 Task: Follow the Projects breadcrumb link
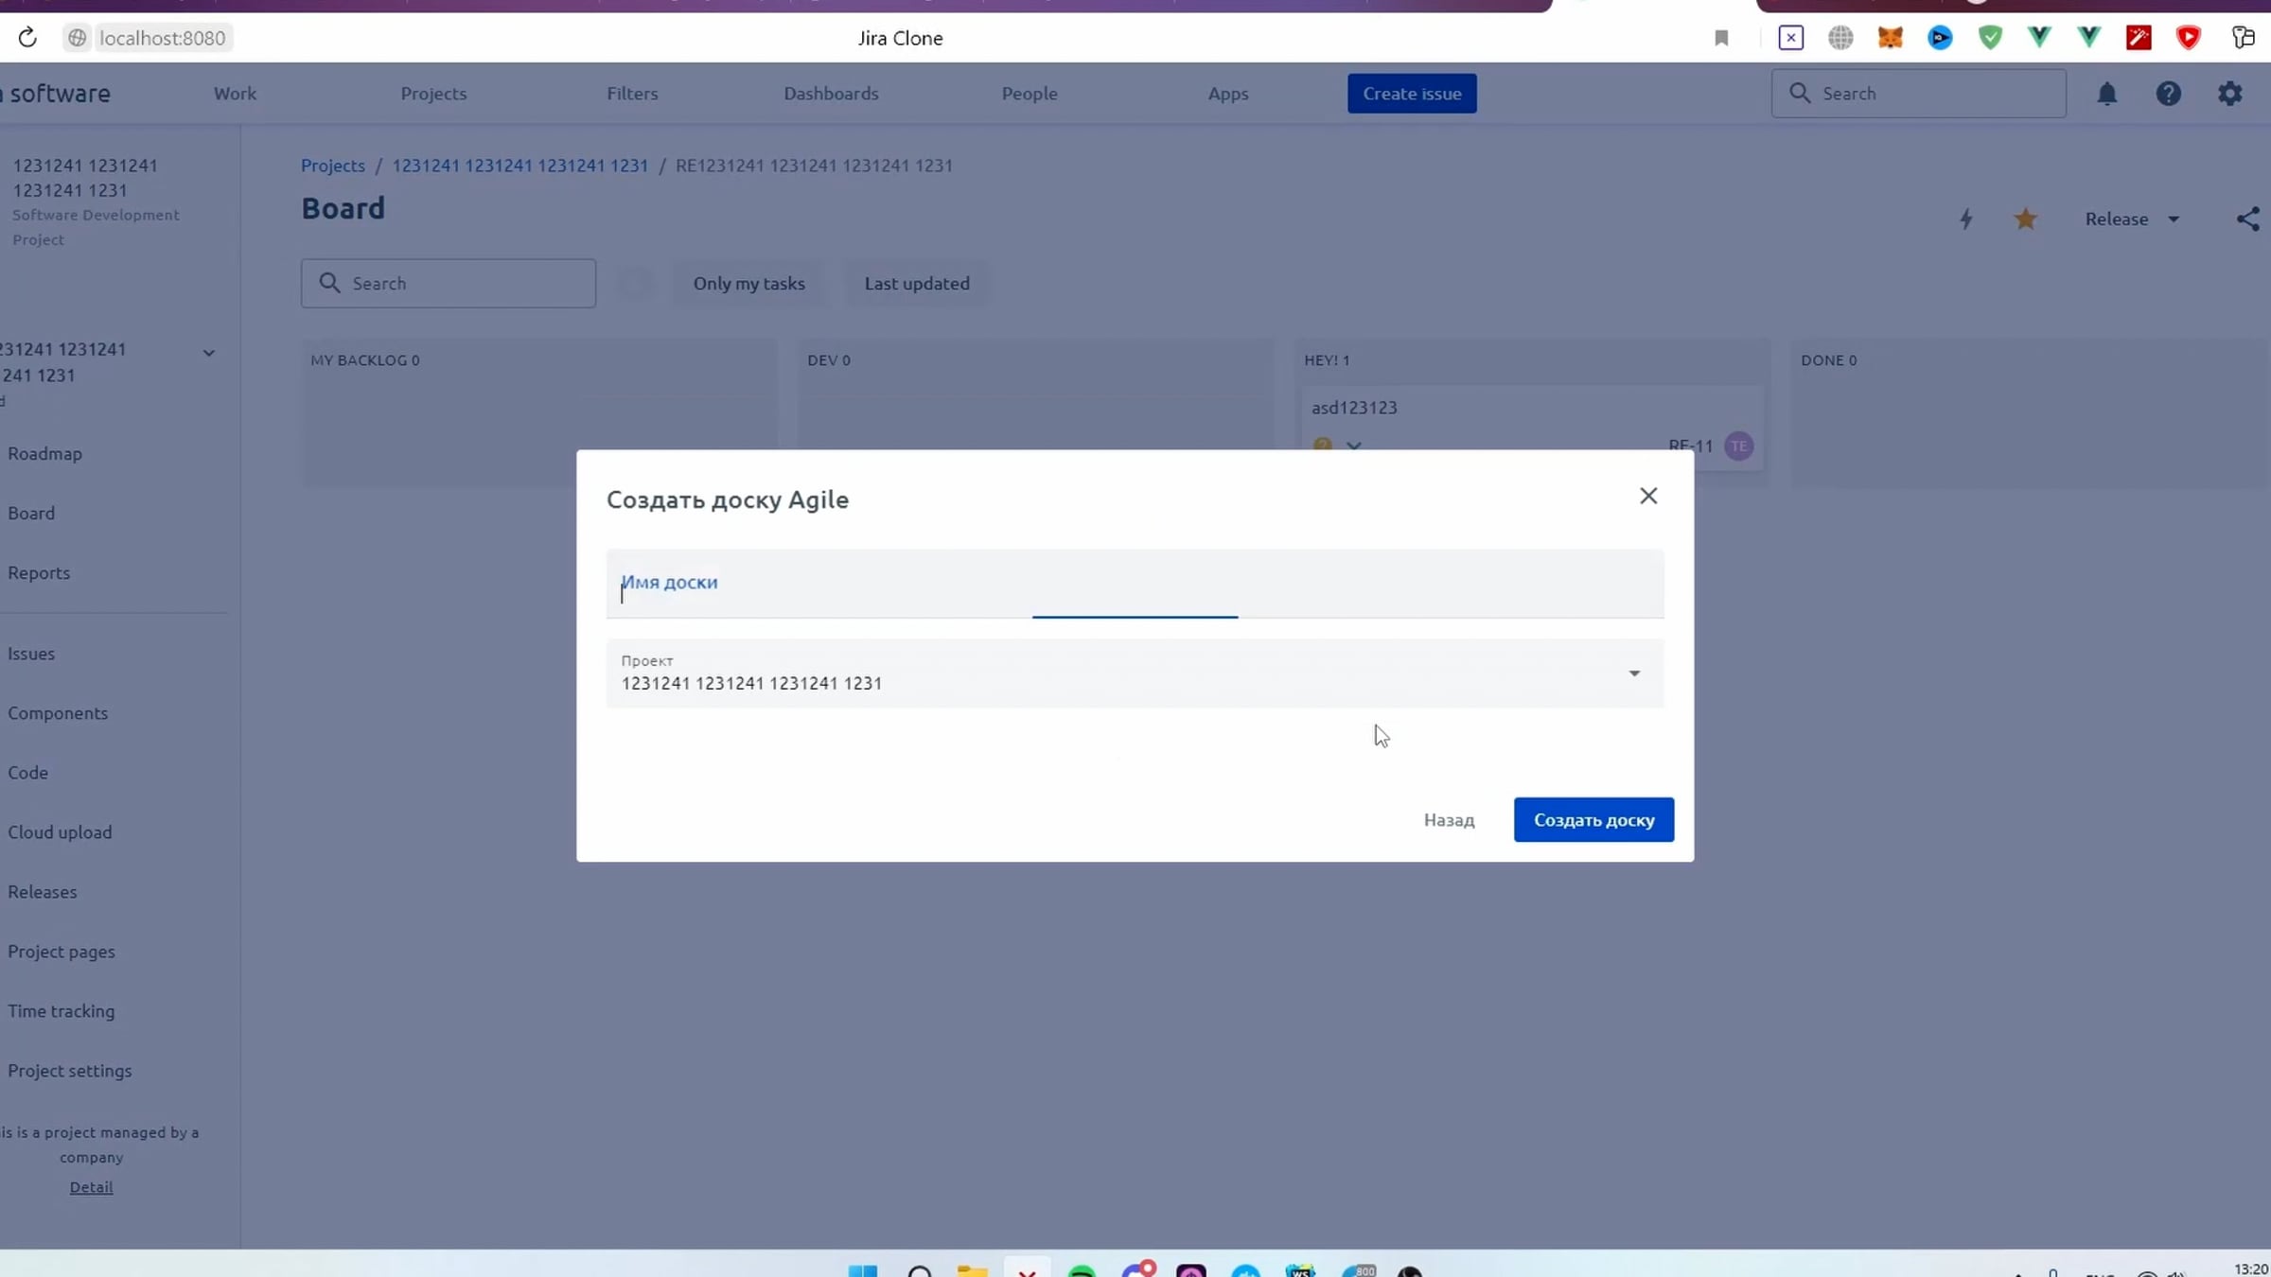coord(333,166)
